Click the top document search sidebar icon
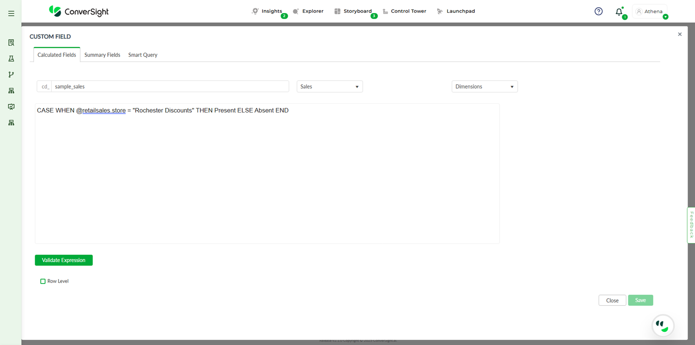This screenshot has width=695, height=345. pyautogui.click(x=11, y=43)
